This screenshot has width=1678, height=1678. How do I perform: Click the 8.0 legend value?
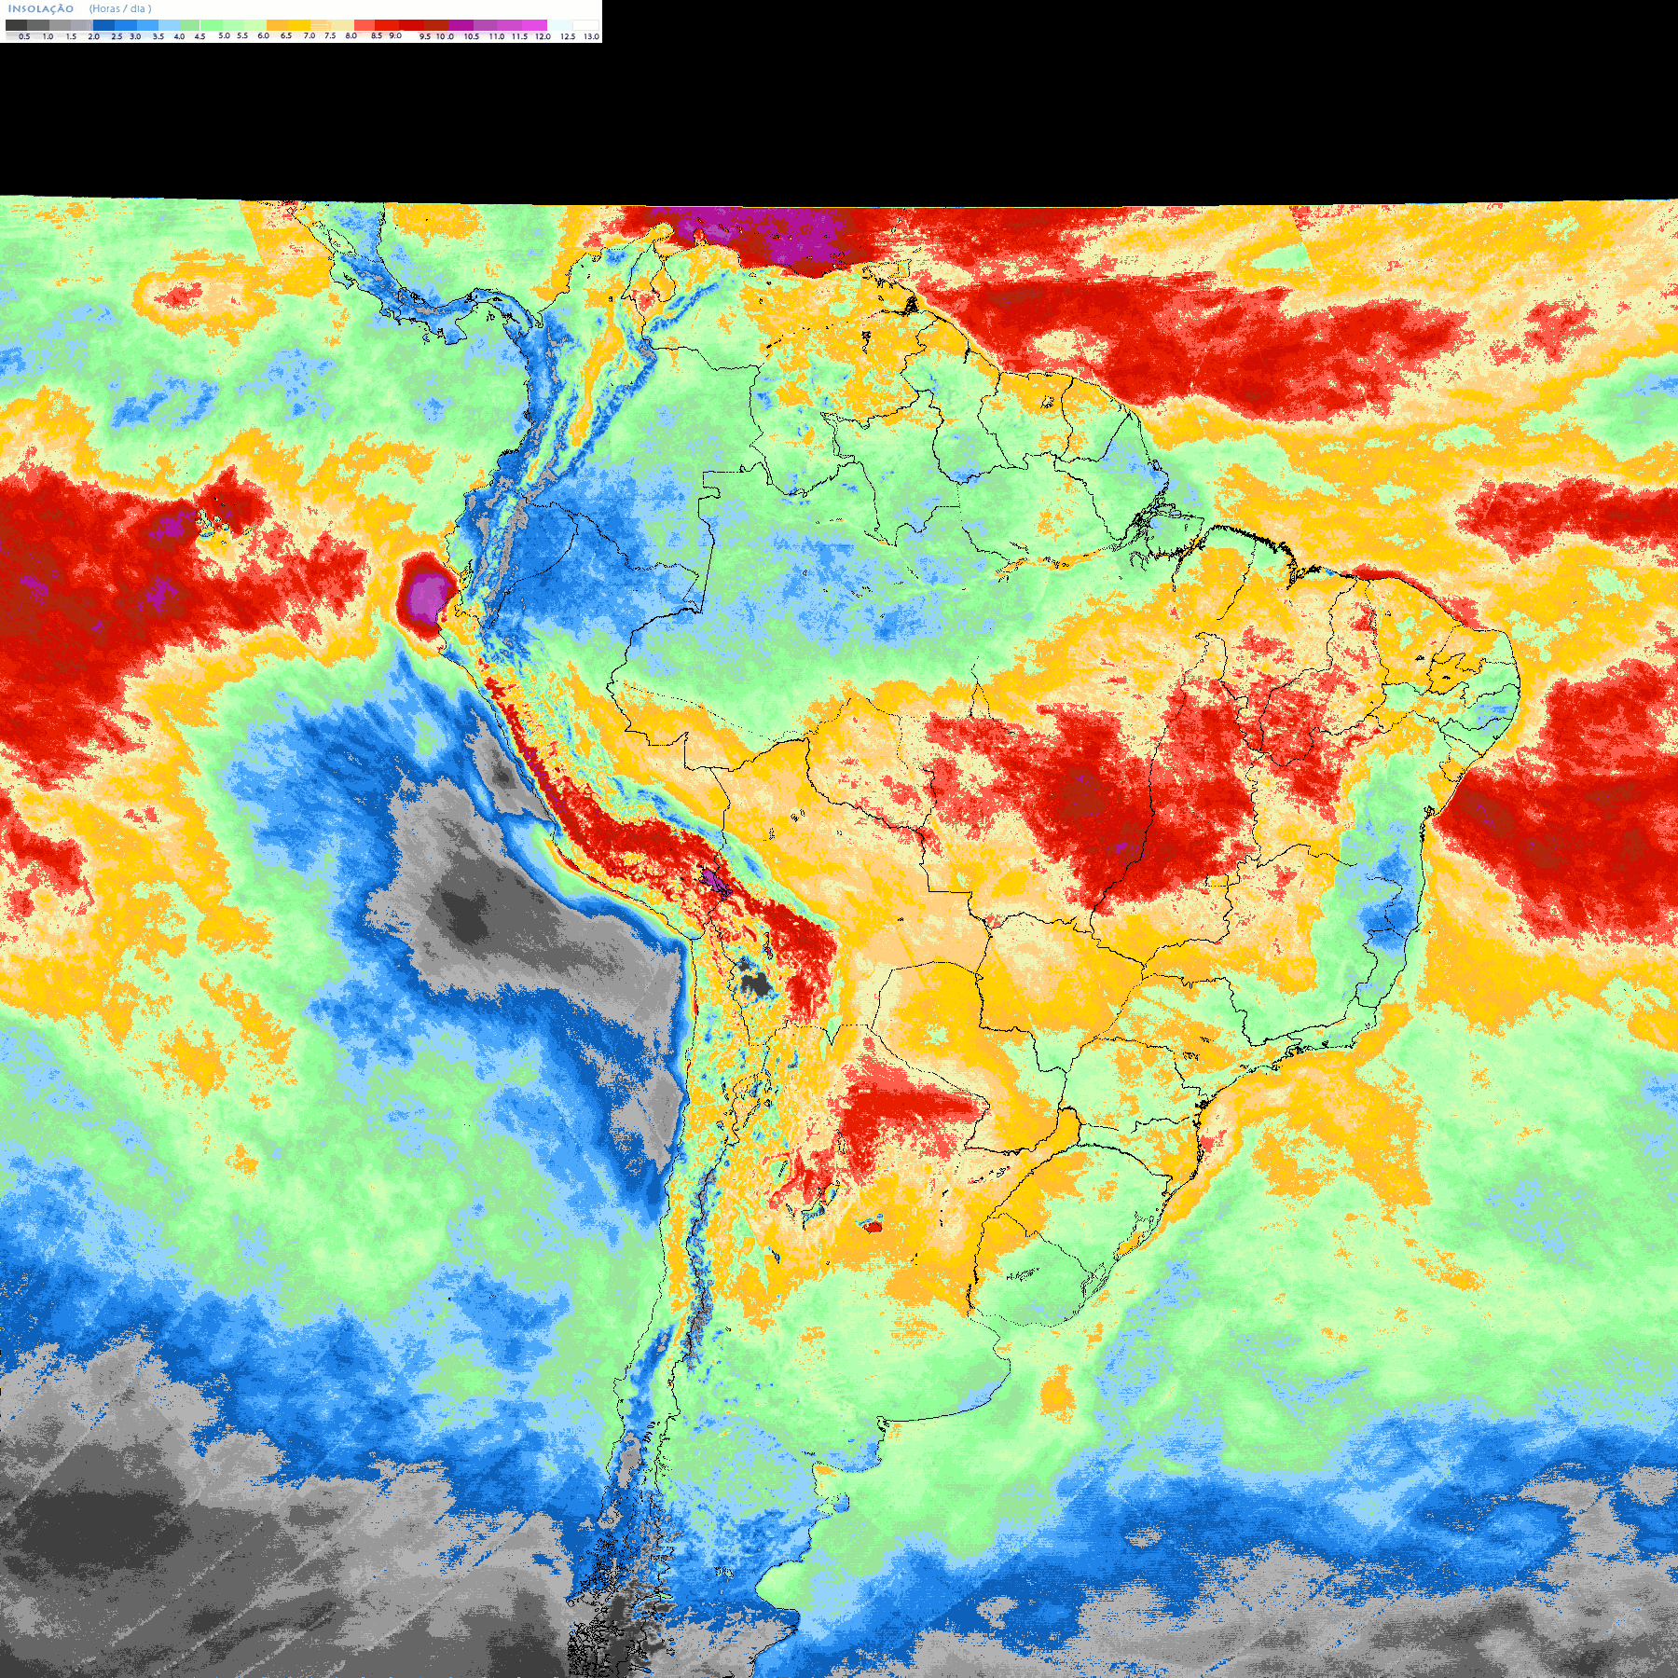pyautogui.click(x=351, y=35)
